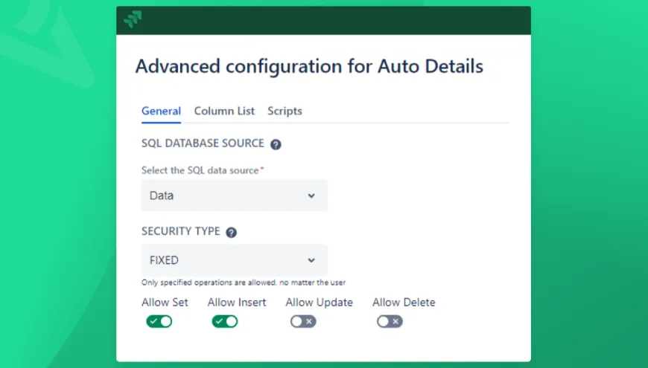Click the Allow Set label
Screen dimensions: 648x368
pos(165,303)
